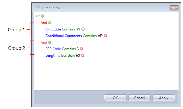
Task: Remove the SRR Code Contains W condition
Action: click(x=83, y=29)
